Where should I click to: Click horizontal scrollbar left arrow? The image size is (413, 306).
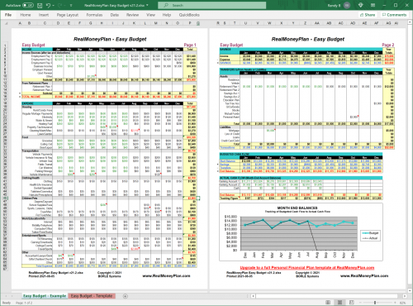click(x=253, y=296)
